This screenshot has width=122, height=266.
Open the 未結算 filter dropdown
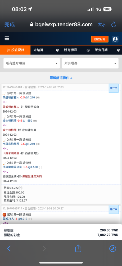tap(46, 50)
